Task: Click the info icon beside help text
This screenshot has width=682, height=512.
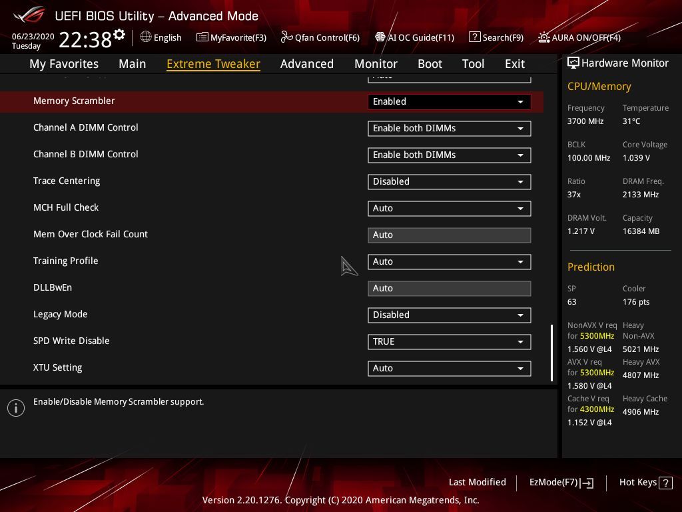Action: pyautogui.click(x=16, y=408)
